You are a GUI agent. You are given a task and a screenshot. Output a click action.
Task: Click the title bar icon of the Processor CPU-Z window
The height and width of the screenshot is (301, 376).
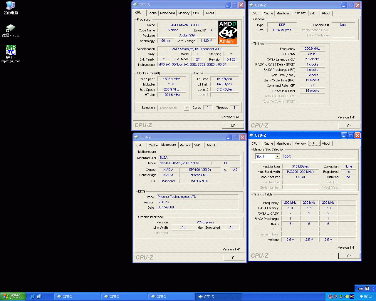[135, 5]
